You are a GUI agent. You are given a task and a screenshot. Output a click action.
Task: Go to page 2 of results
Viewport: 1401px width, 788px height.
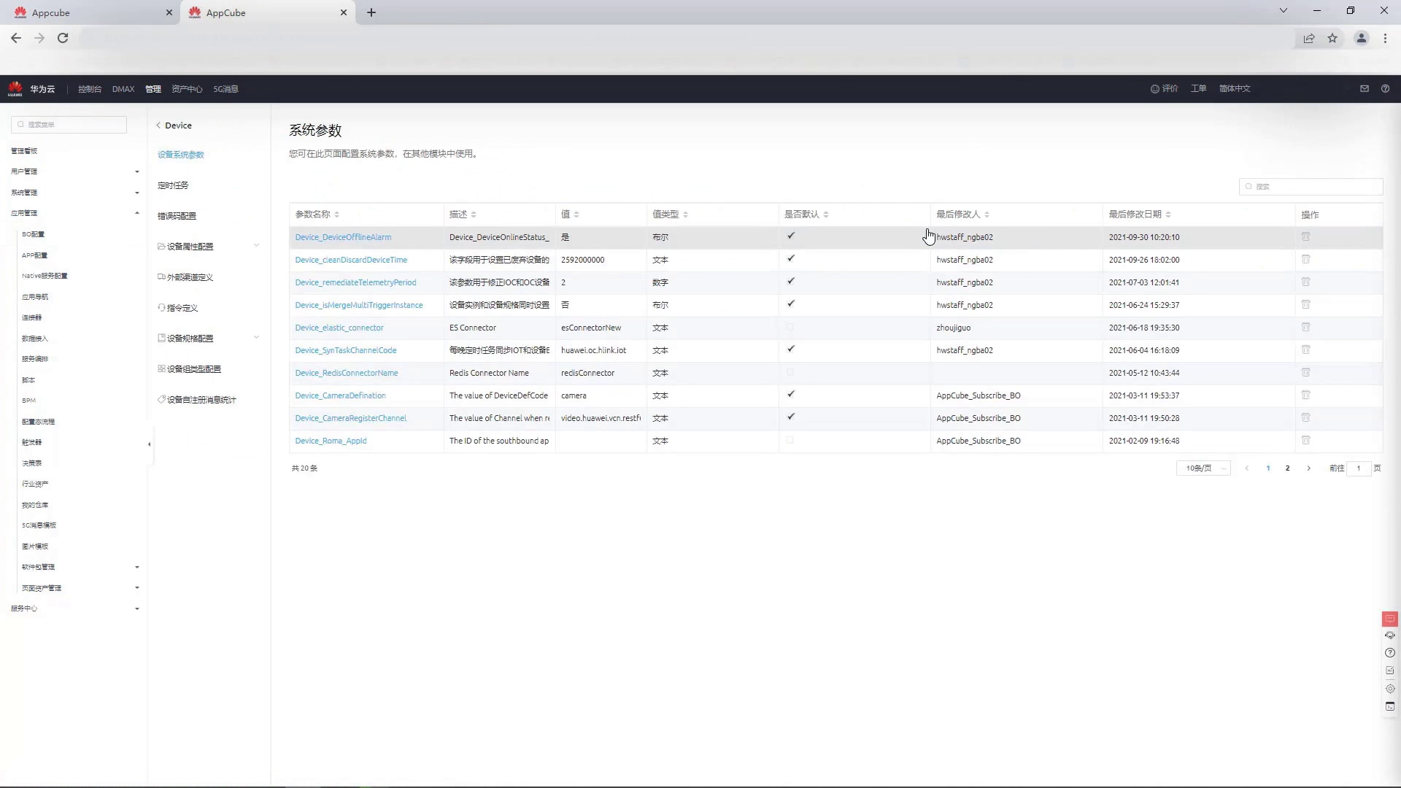[x=1287, y=468]
